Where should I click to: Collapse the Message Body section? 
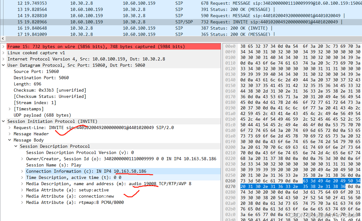pos(9,140)
